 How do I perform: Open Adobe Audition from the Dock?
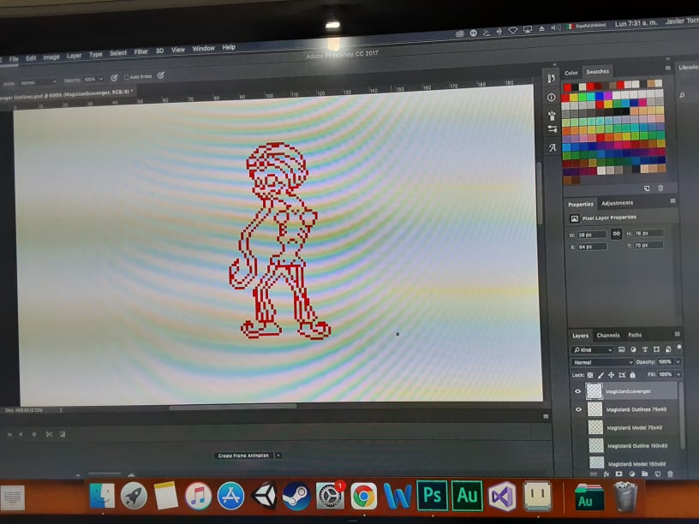click(467, 496)
